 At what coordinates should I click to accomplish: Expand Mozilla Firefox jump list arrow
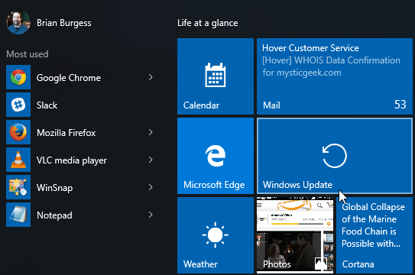click(x=151, y=132)
